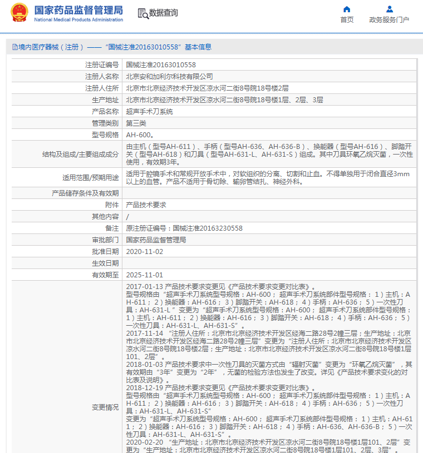Click 附件 field label
The width and height of the screenshot is (423, 453).
pos(112,205)
